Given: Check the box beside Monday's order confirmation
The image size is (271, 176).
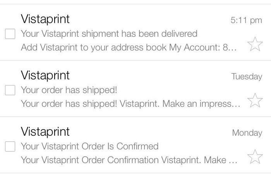Looking at the screenshot, I should [x=10, y=147].
